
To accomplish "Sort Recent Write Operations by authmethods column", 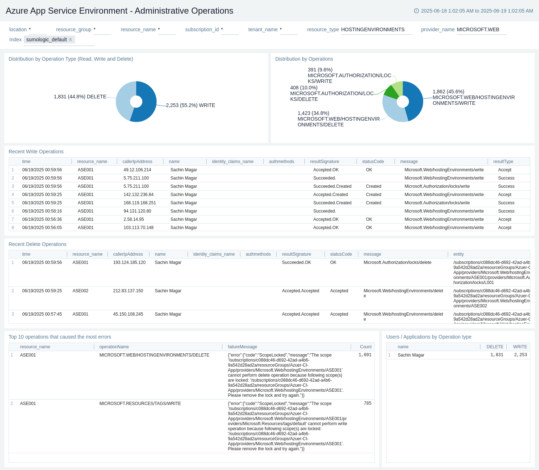I will coord(282,162).
